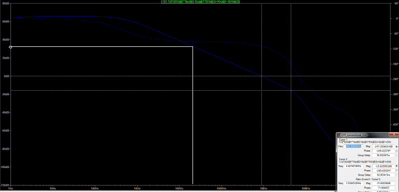Select Cursor 2 Phase radio button
Image resolution: width=399 pixels, height=192 pixels.
coord(397,171)
